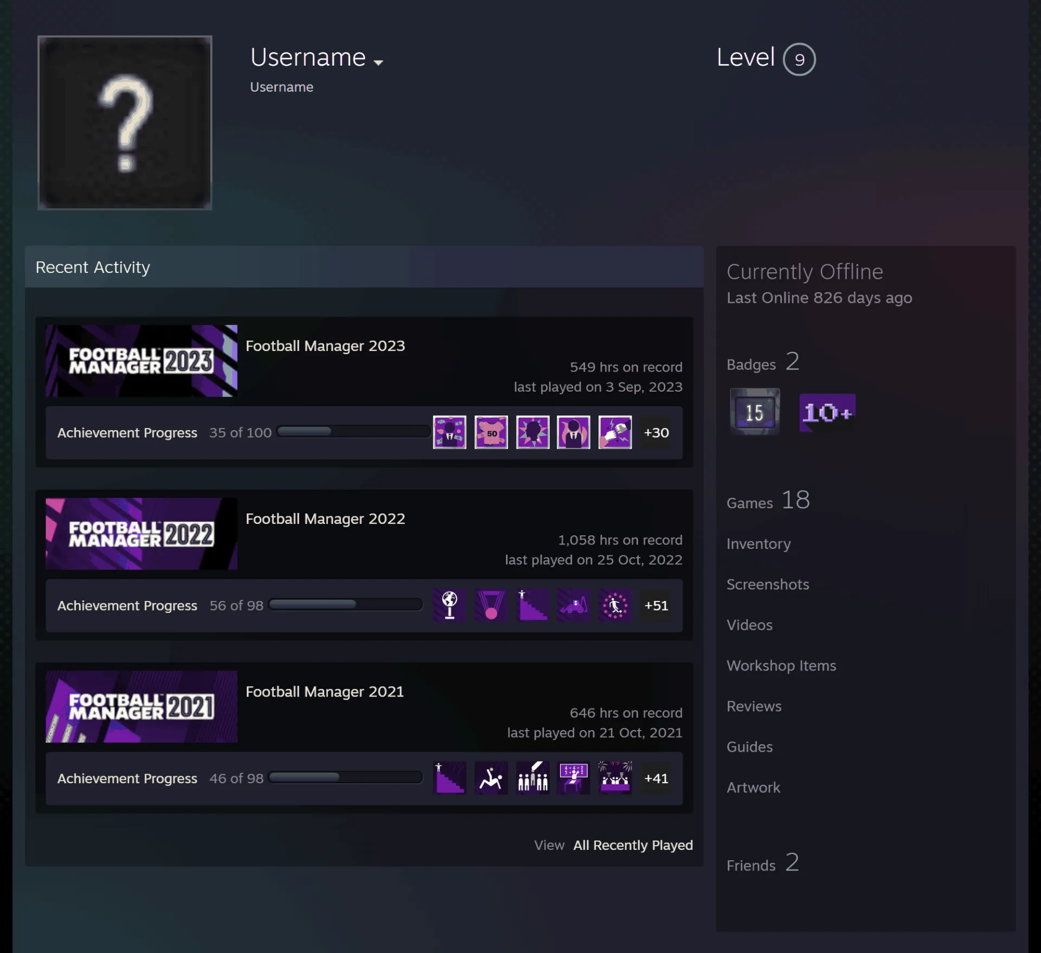
Task: Select the spiky head achievement icon in FM 2023
Action: click(x=533, y=432)
